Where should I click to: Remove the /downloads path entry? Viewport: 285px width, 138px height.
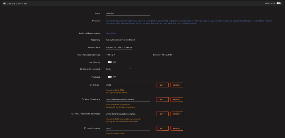point(177,100)
